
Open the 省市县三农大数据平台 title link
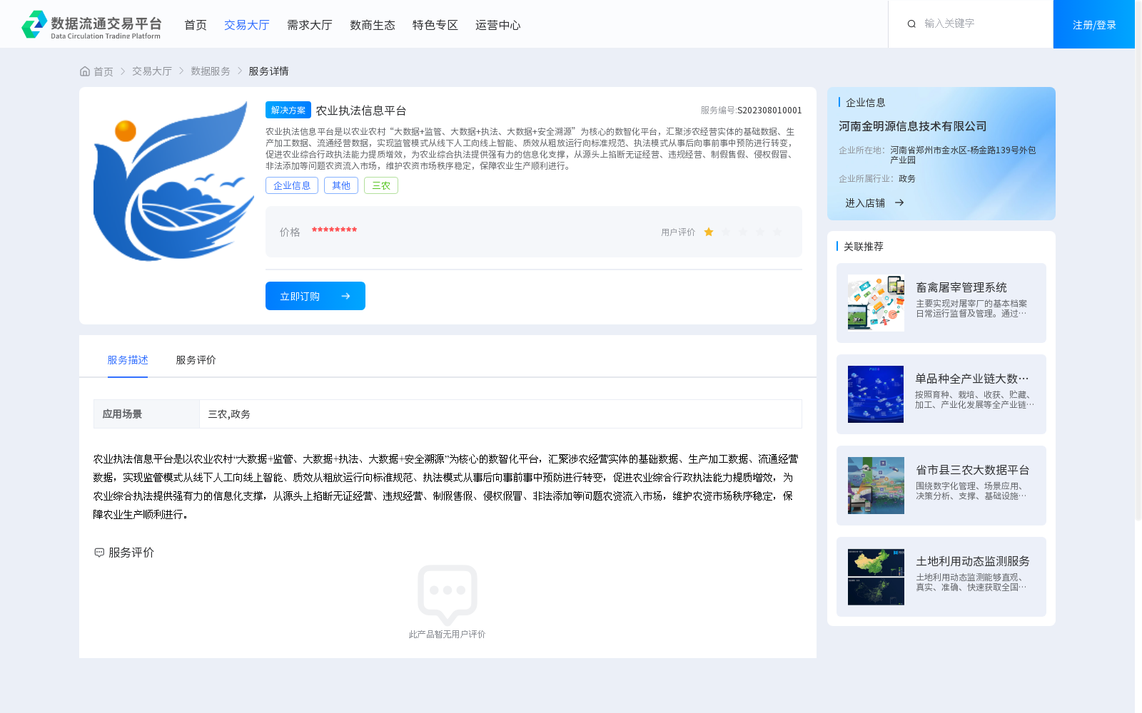(x=973, y=470)
